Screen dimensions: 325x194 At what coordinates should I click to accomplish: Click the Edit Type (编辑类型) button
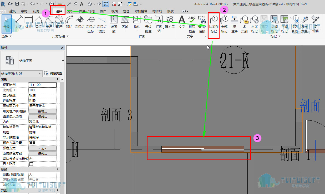(53, 74)
